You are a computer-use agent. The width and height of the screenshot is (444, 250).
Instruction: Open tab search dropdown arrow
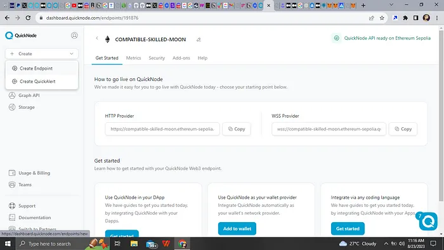tap(391, 5)
